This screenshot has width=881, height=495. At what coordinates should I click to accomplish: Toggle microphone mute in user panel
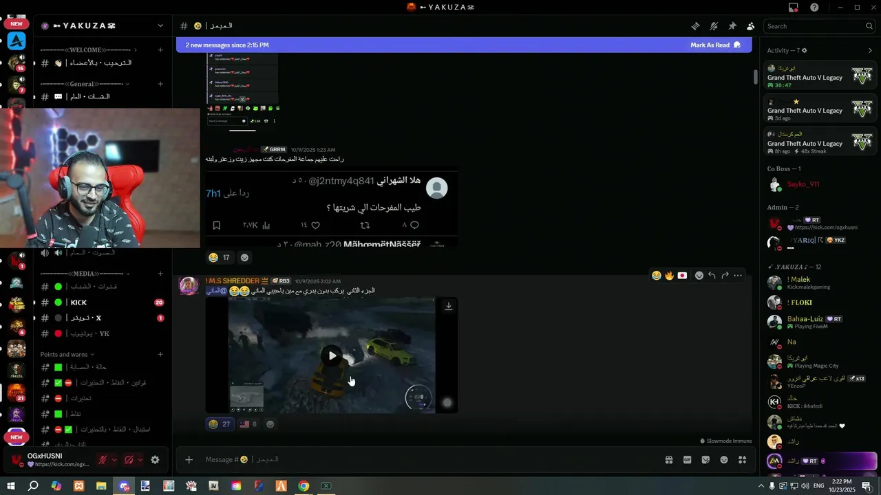coord(103,460)
